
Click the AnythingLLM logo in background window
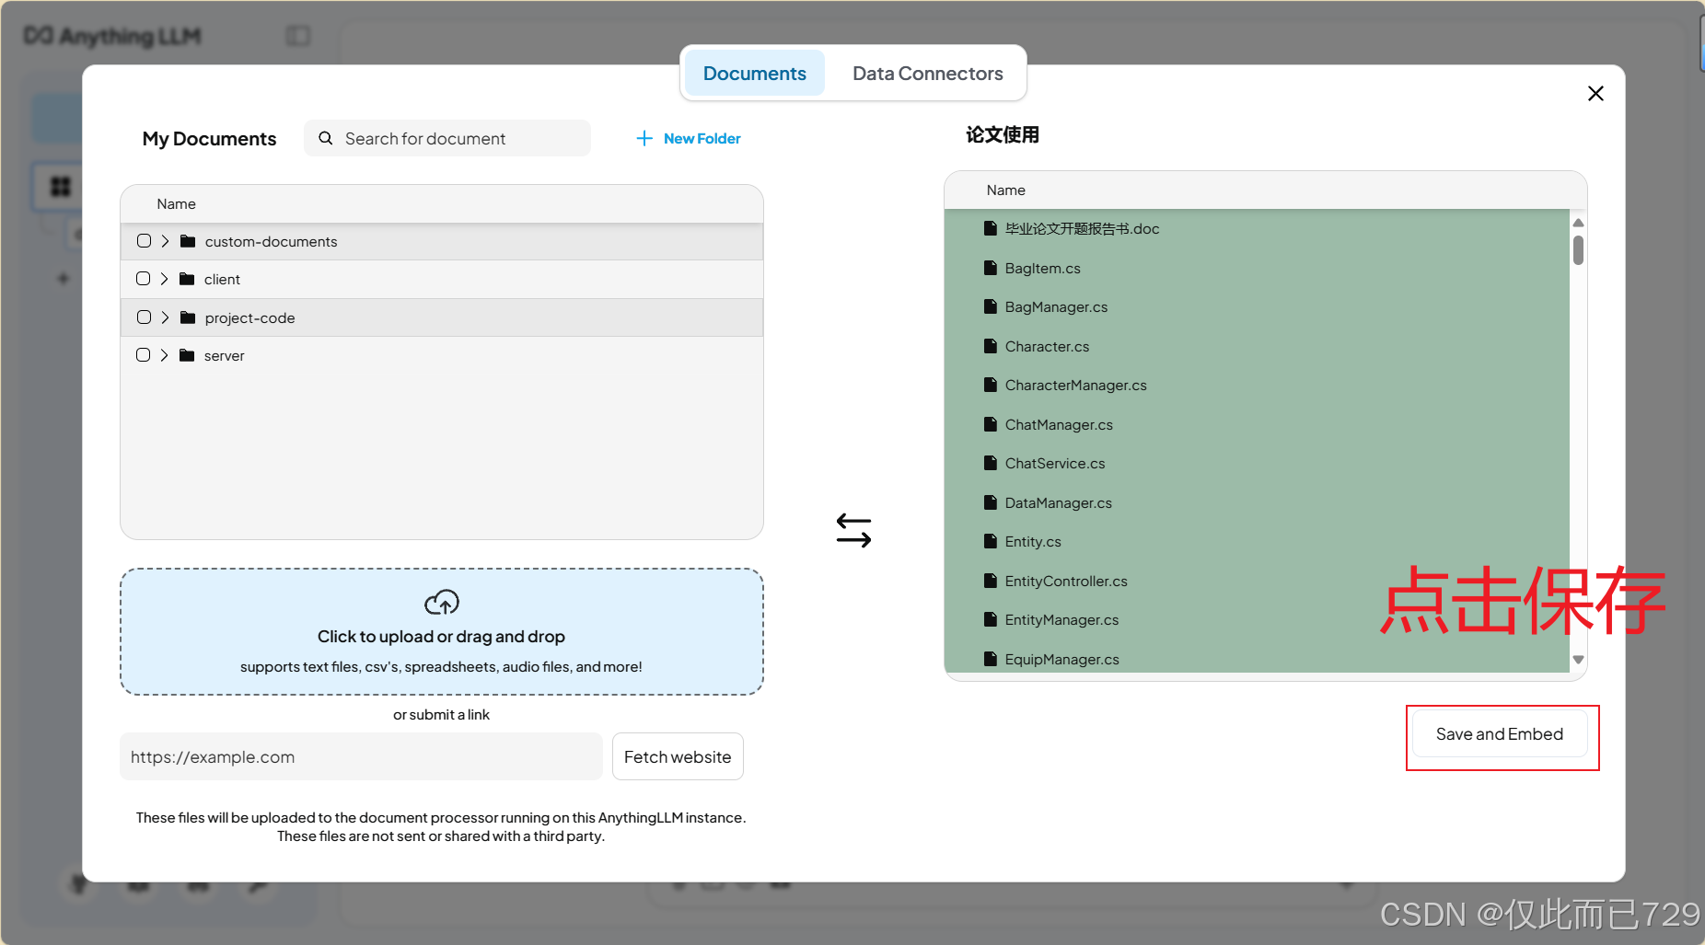112,36
